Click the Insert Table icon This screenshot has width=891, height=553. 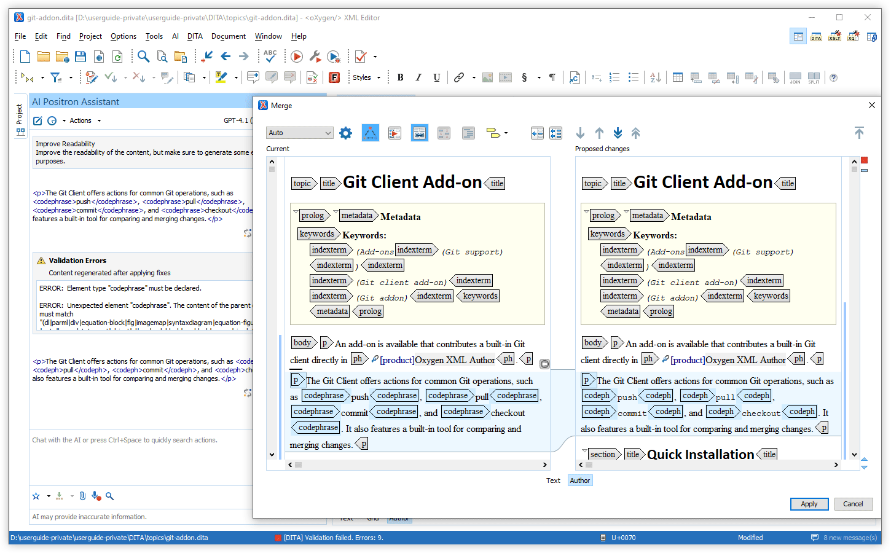point(678,77)
